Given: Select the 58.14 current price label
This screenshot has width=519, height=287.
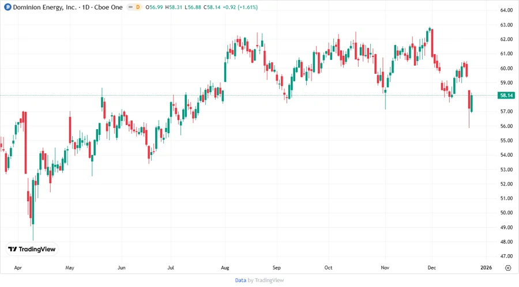Looking at the screenshot, I should [506, 95].
